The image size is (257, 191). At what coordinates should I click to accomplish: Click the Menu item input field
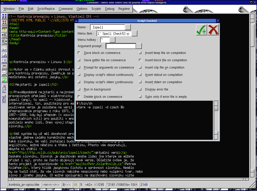pyautogui.click(x=114, y=34)
